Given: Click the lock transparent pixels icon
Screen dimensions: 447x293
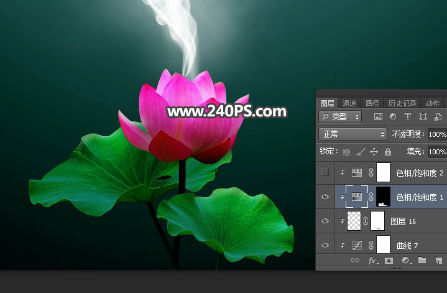Looking at the screenshot, I should point(346,151).
